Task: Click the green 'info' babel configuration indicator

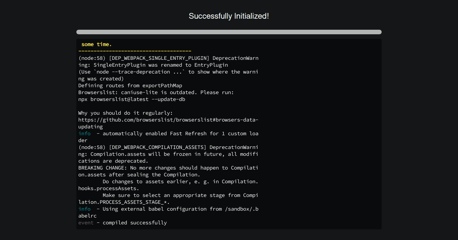Action: point(84,209)
